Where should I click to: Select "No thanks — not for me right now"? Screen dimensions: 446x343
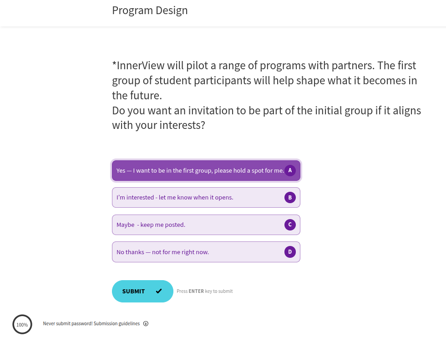click(x=162, y=252)
